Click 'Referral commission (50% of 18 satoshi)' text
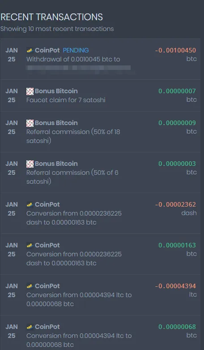The image size is (204, 350). click(73, 136)
